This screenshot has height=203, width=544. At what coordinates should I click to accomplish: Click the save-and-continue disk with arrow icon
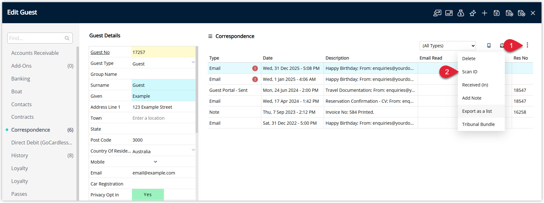pyautogui.click(x=509, y=13)
